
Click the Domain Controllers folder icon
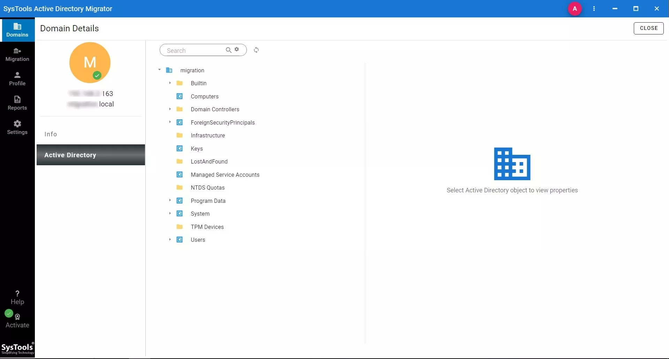click(x=180, y=109)
